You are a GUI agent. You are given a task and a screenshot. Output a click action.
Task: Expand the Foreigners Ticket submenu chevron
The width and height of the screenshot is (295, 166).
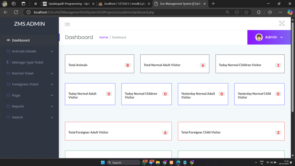click(52, 84)
